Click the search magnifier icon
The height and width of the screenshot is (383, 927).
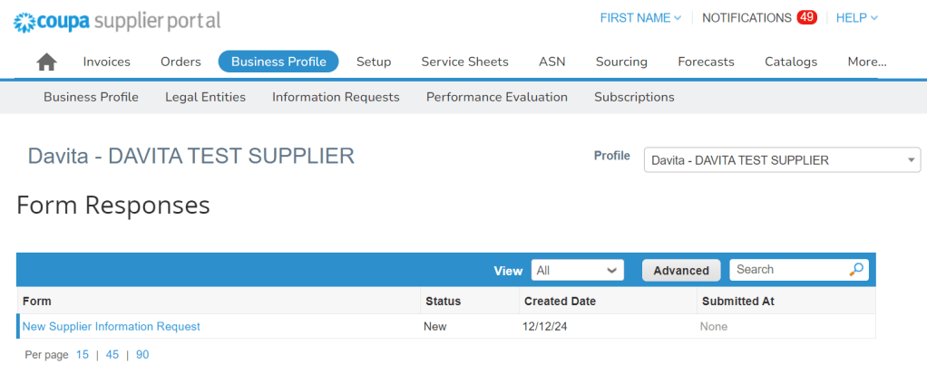click(x=856, y=270)
